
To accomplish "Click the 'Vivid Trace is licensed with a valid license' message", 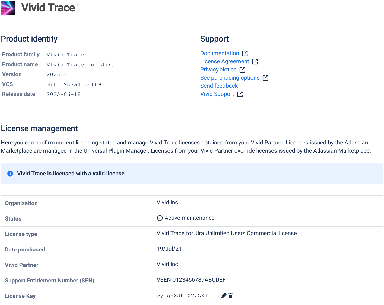I will 72,174.
